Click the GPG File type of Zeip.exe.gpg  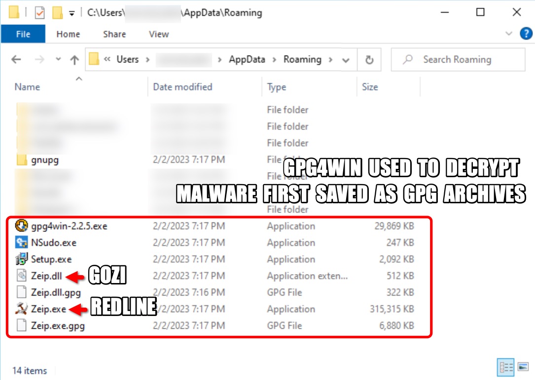(284, 326)
